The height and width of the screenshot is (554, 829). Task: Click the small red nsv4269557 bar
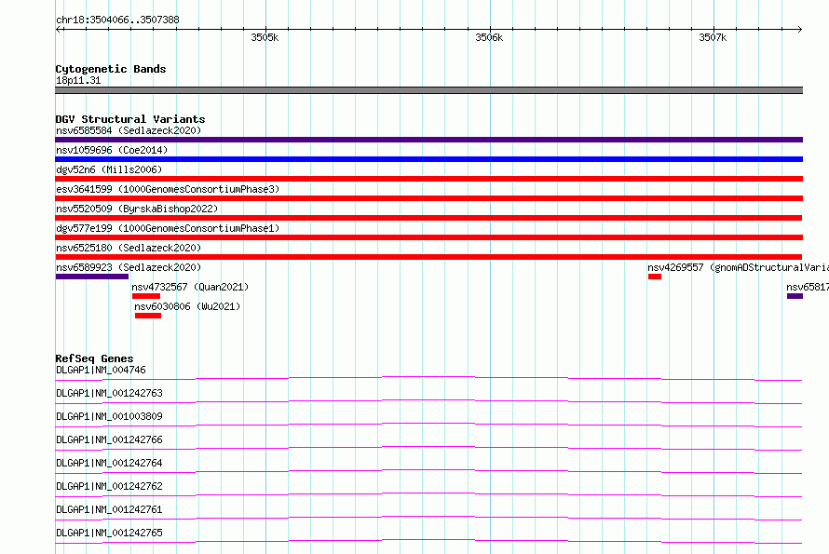[x=655, y=277]
